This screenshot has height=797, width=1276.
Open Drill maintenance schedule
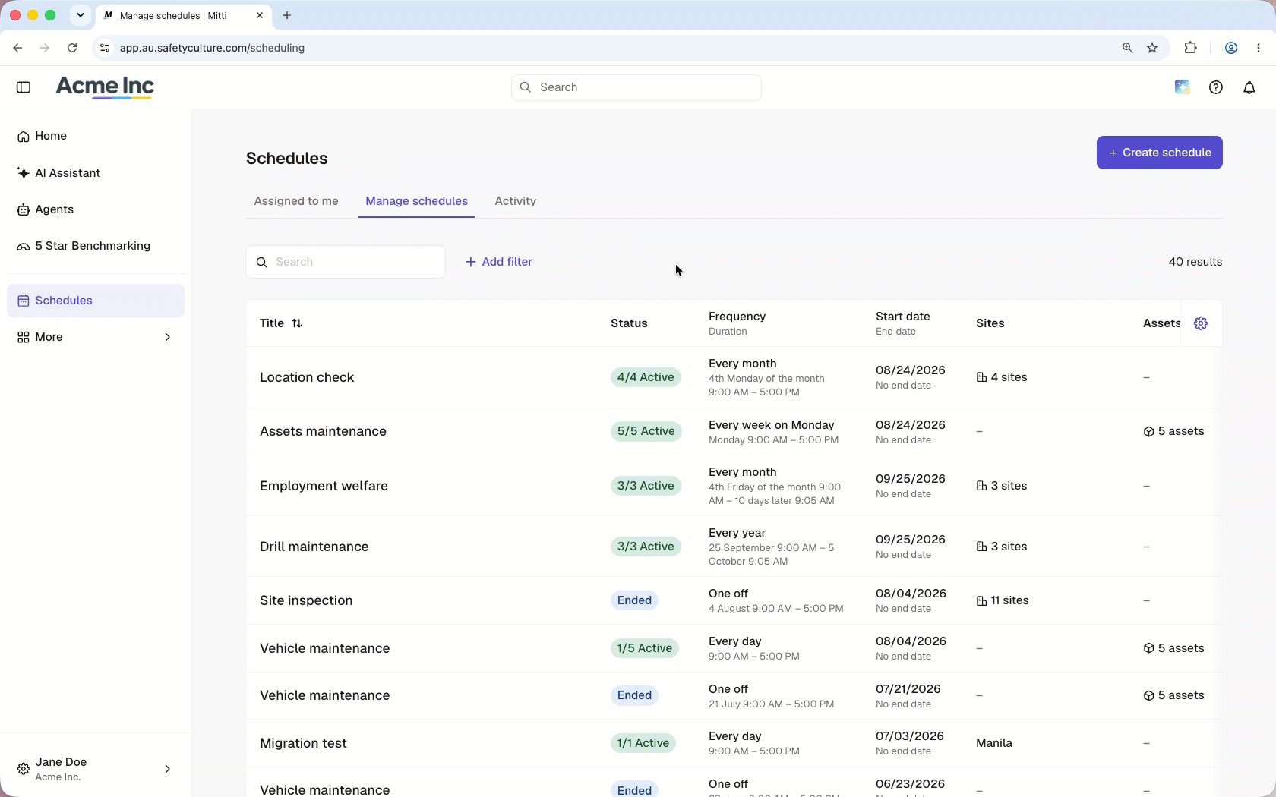tap(314, 547)
